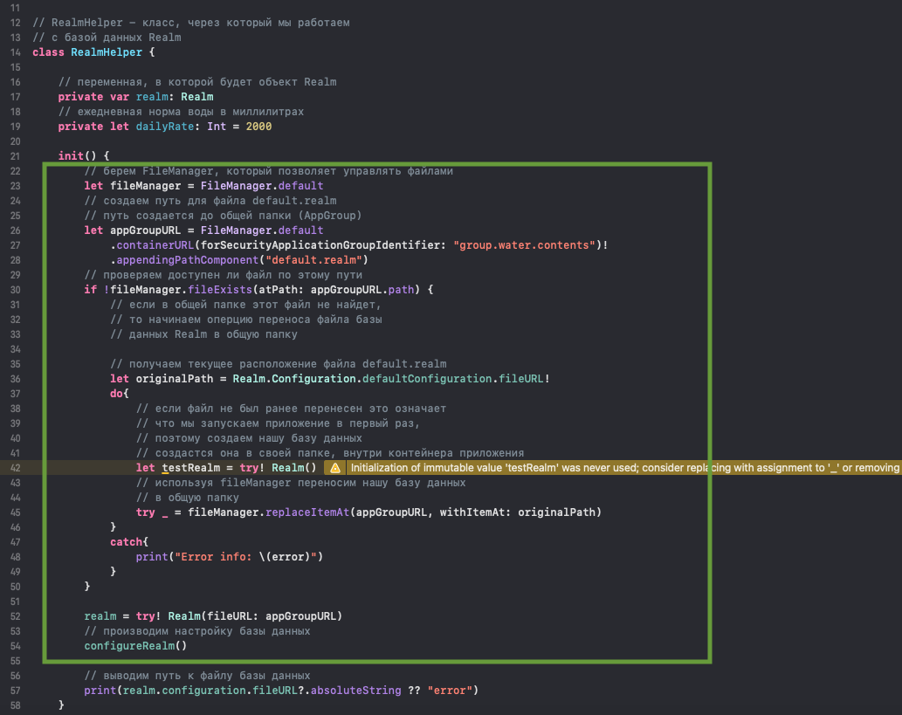The image size is (902, 715).
Task: Click the fileExists method call
Action: pos(220,289)
